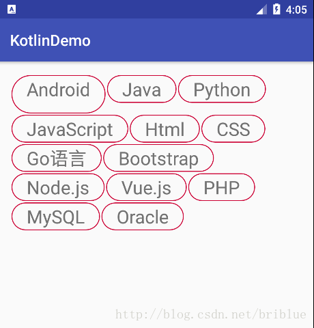The image size is (314, 328).
Task: Click the KotlinDemo app title
Action: pos(51,41)
